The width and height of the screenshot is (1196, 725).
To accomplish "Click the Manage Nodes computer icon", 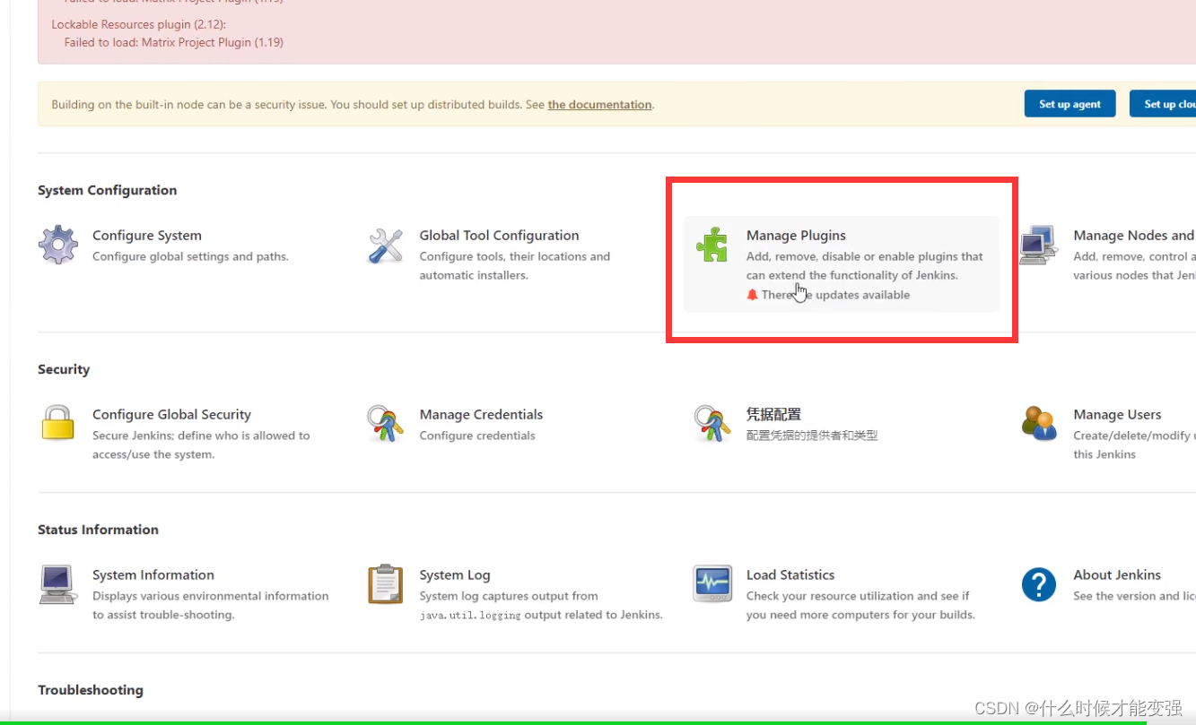I will 1039,245.
